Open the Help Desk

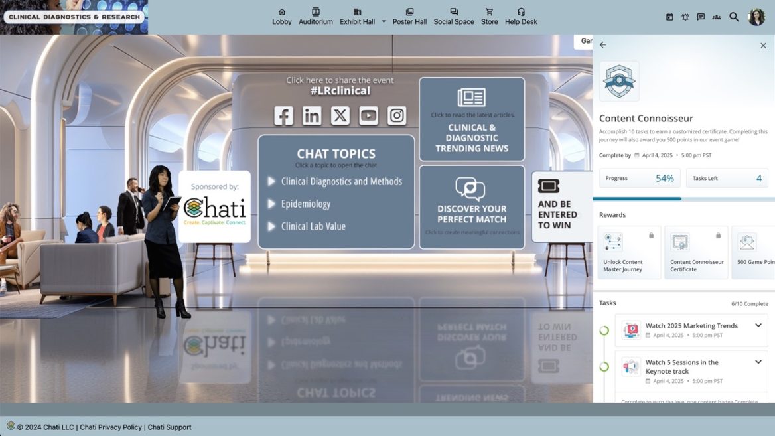pyautogui.click(x=521, y=17)
